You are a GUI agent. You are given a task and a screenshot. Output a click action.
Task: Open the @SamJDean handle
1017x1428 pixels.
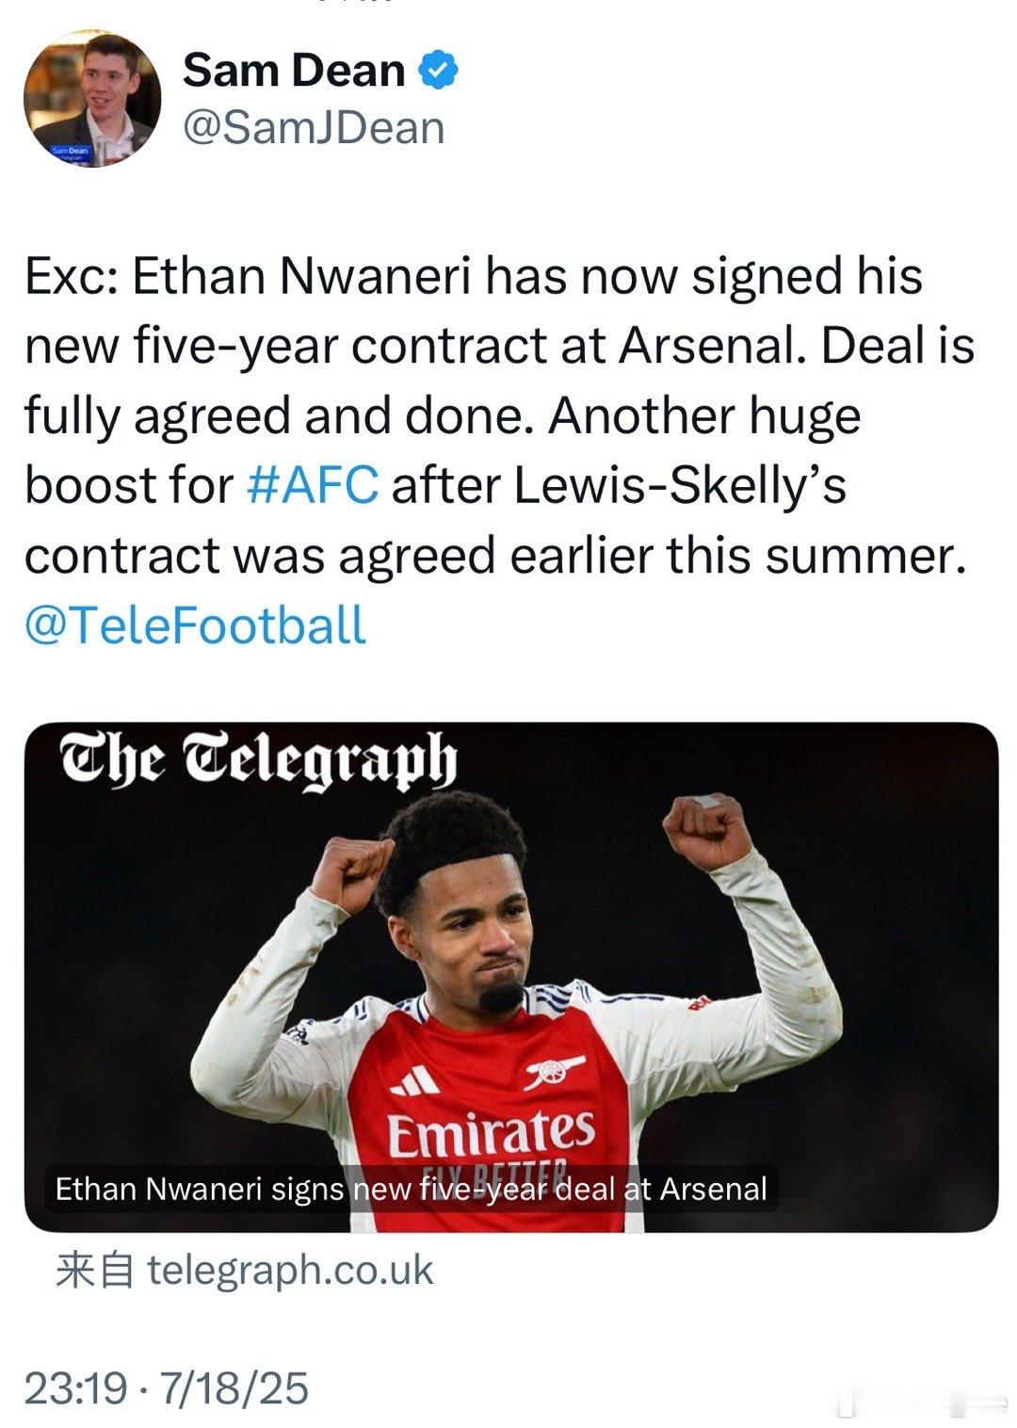(x=314, y=128)
